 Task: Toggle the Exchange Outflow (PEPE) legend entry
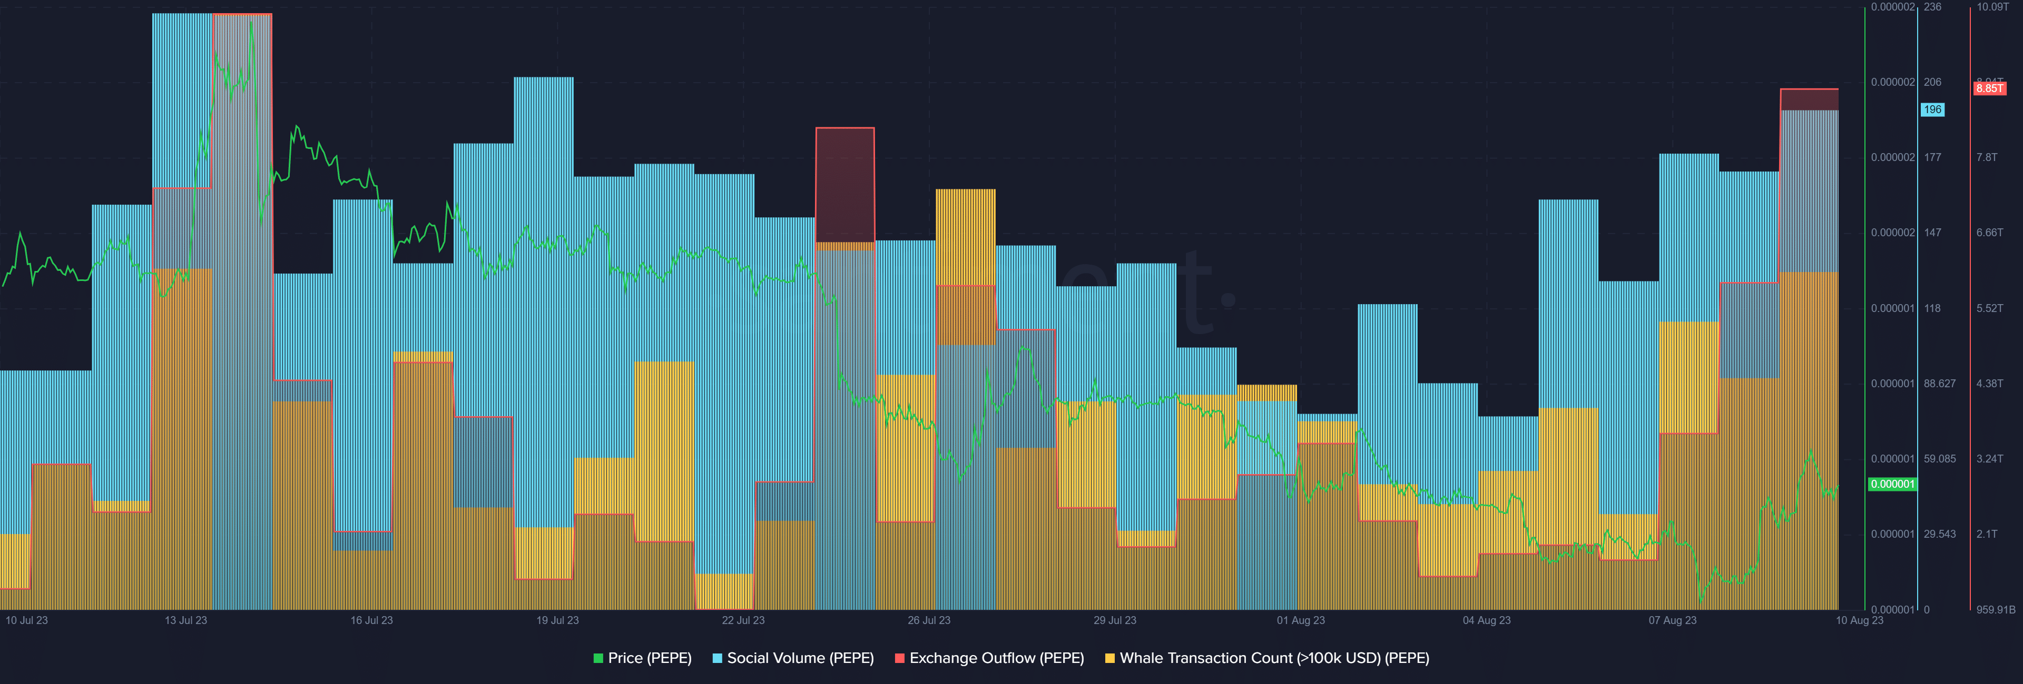coord(989,658)
